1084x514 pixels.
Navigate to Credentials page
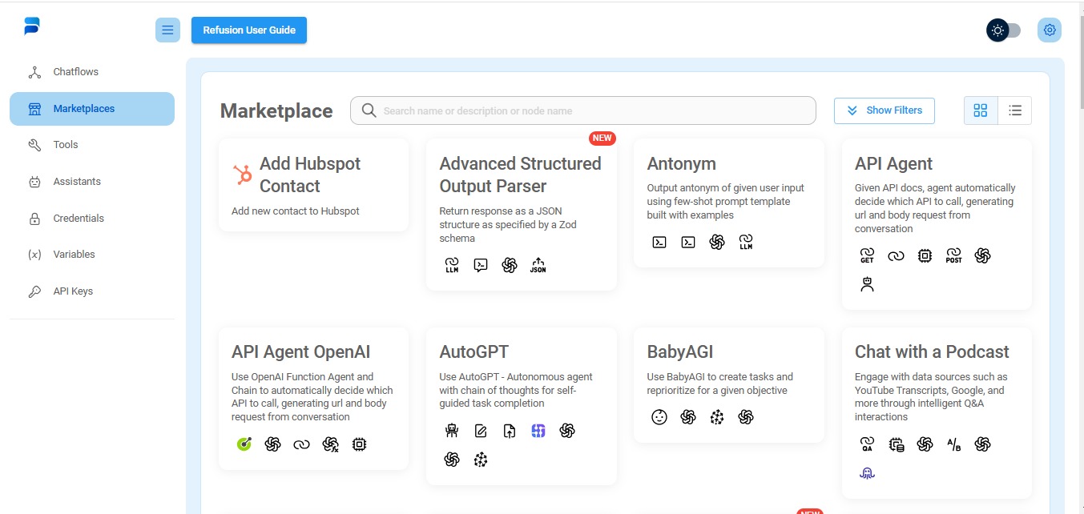tap(79, 219)
